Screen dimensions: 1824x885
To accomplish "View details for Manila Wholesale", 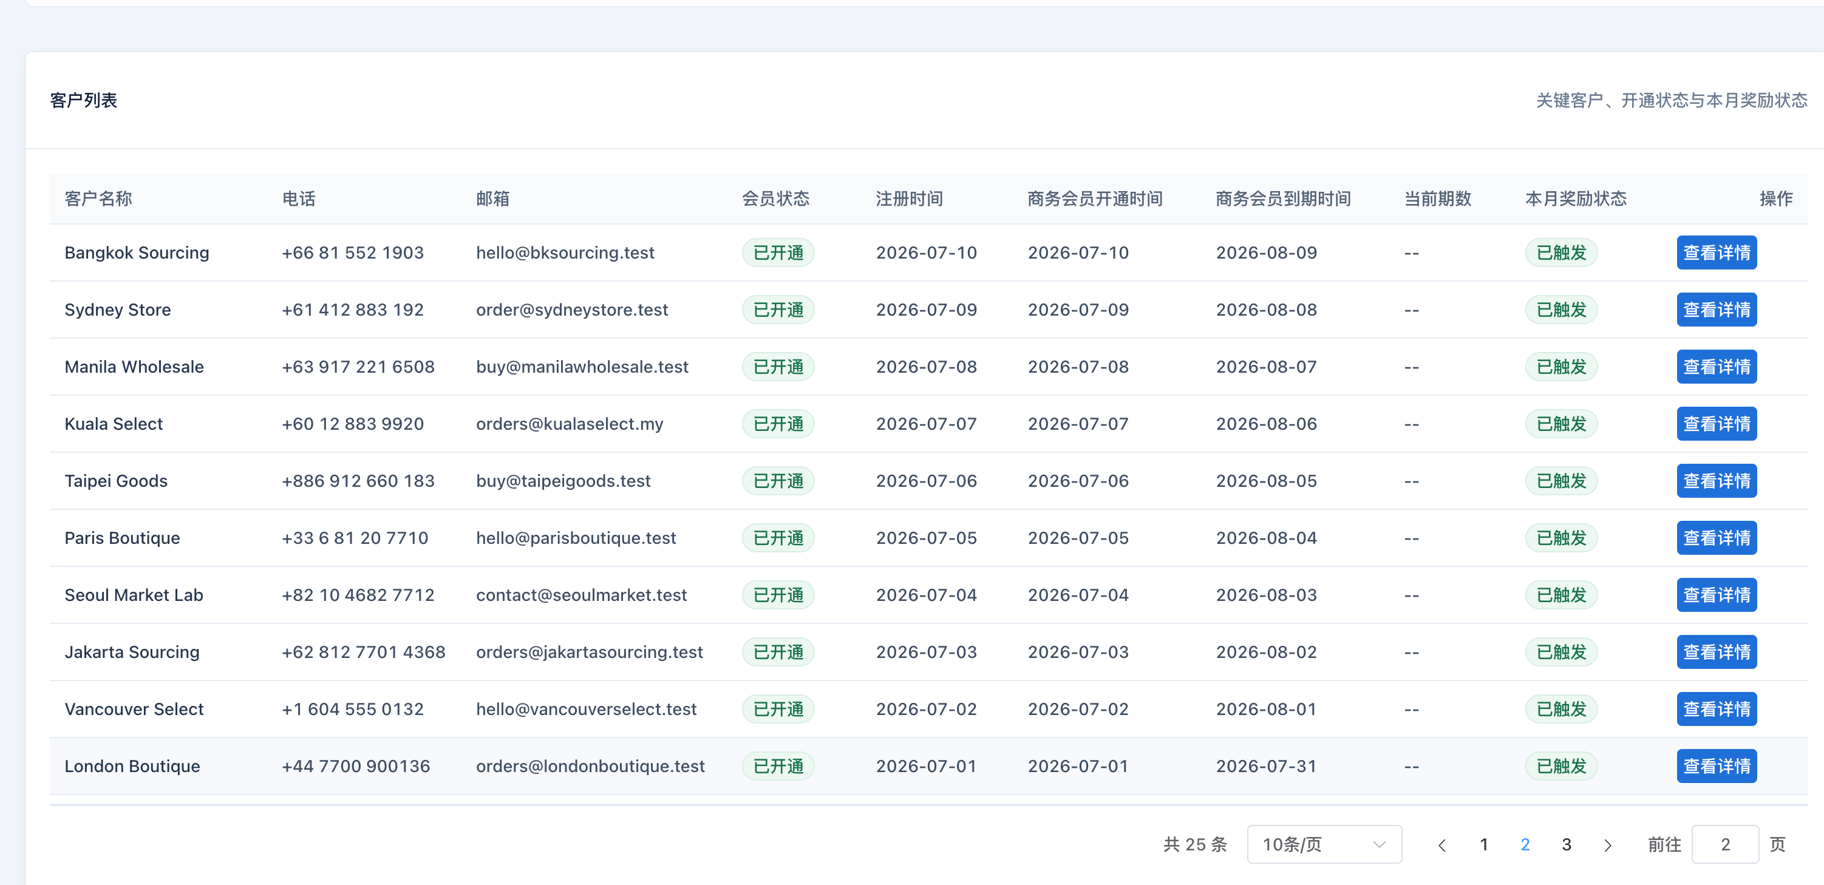I will click(x=1717, y=367).
